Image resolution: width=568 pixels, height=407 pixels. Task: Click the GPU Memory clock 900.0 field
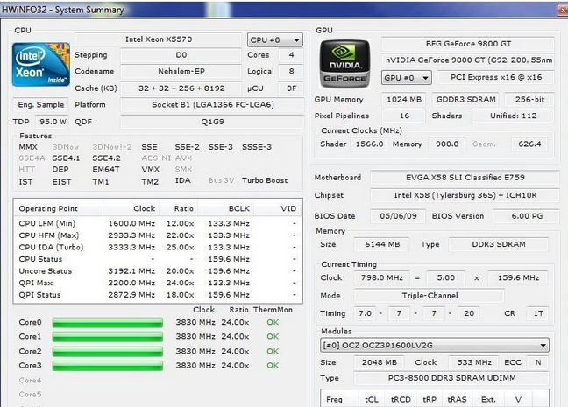[447, 144]
